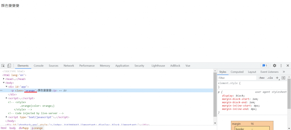Expand the first script node
The width and height of the screenshot is (291, 130).
coord(6,98)
